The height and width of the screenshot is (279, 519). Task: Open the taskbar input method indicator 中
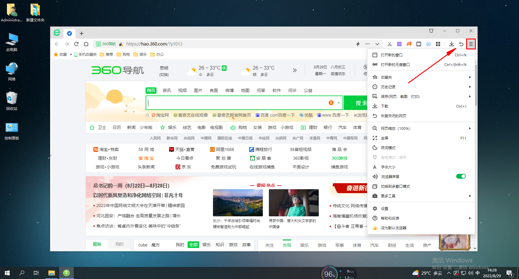click(477, 273)
